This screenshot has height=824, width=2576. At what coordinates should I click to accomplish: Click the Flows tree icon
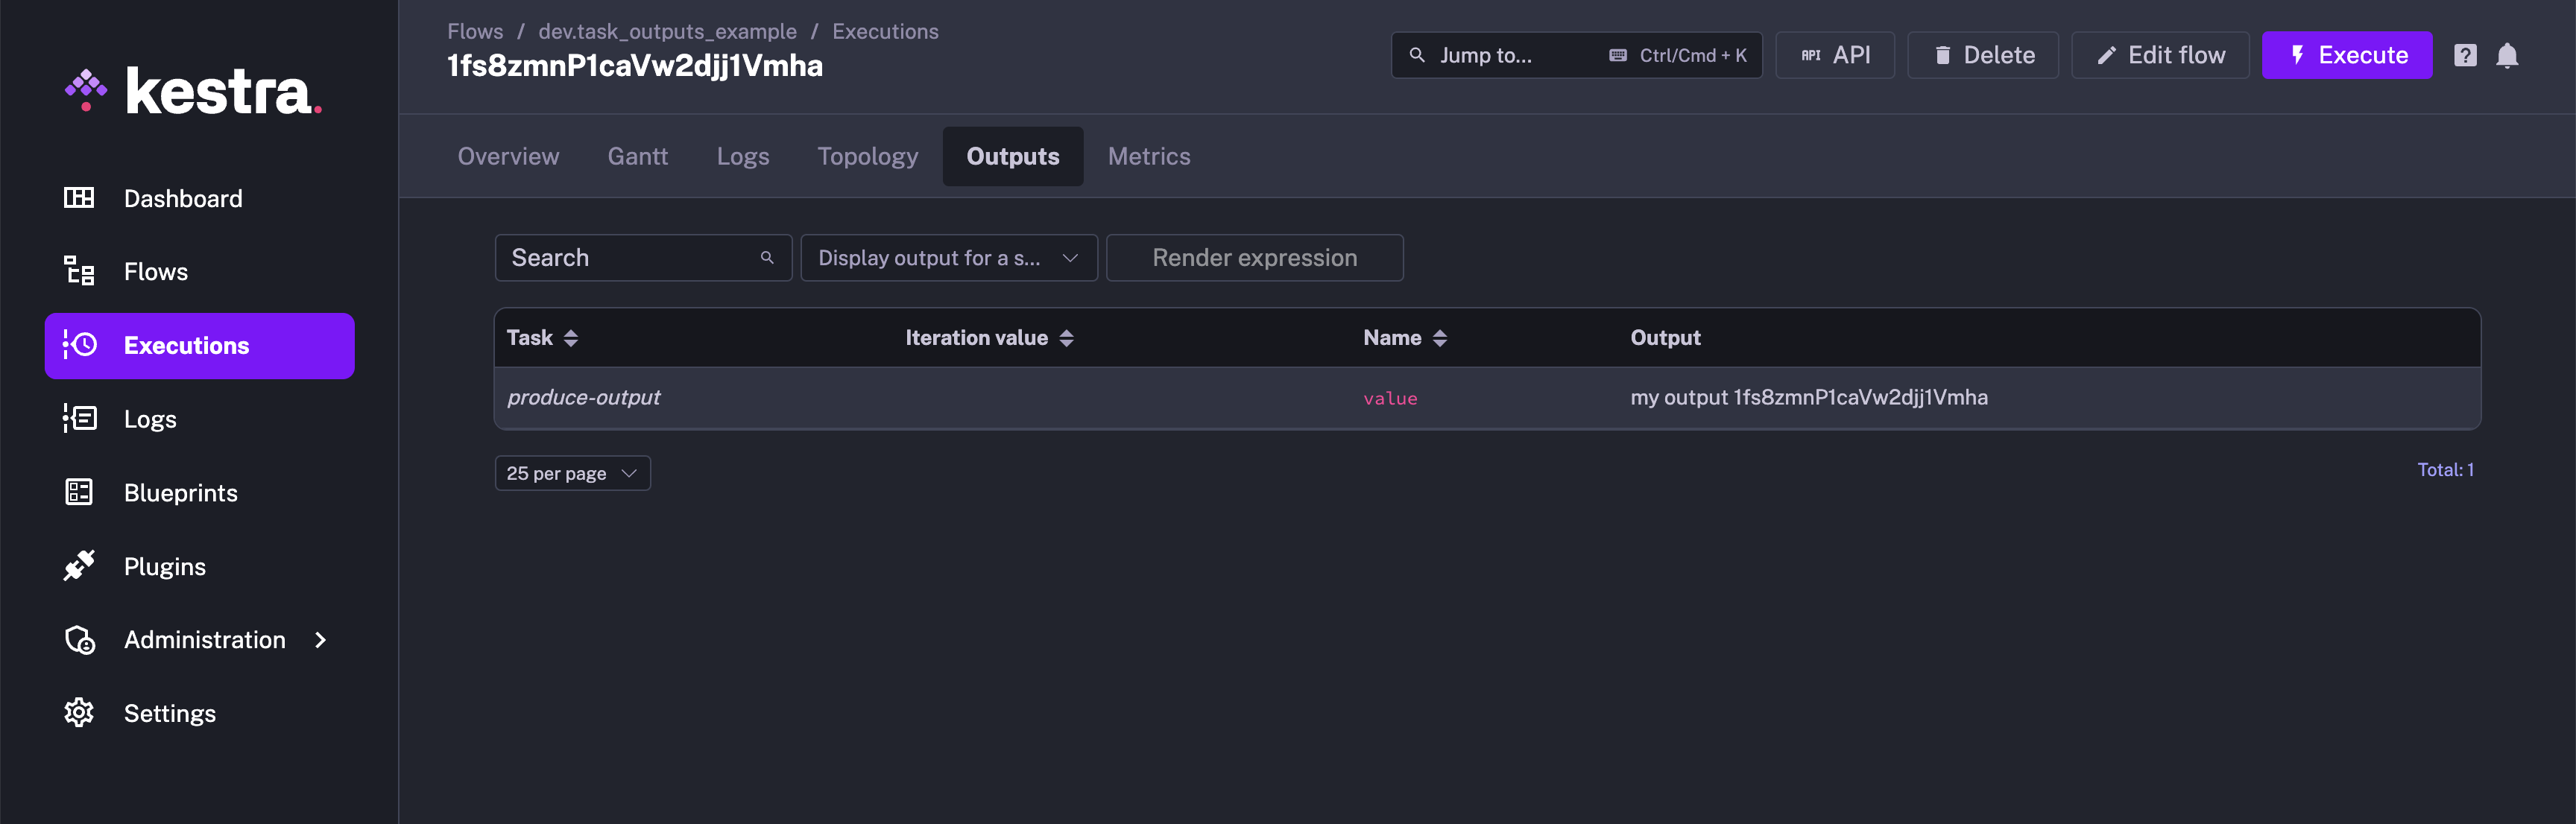(x=79, y=271)
